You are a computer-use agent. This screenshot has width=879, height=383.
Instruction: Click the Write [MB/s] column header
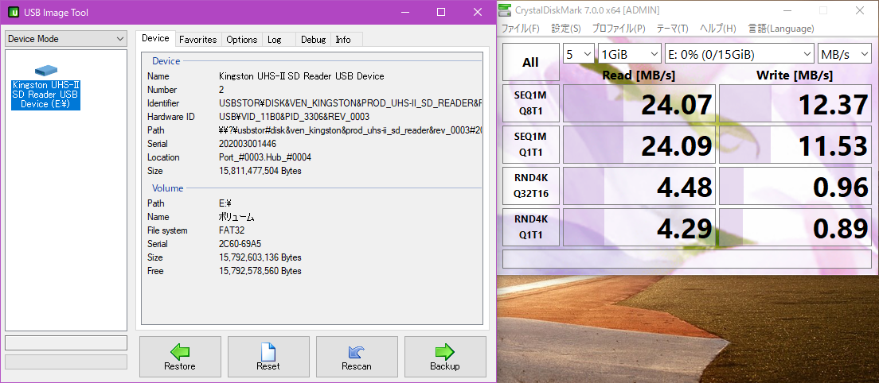point(795,75)
